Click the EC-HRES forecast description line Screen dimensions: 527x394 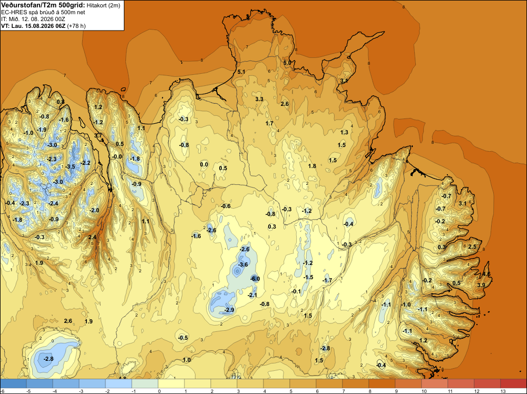43,12
